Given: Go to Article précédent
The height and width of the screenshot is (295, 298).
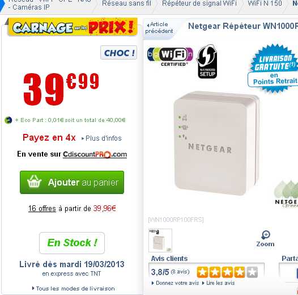Looking at the screenshot, I should [158, 28].
